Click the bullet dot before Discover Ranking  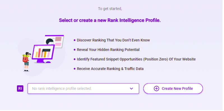tap(75, 40)
